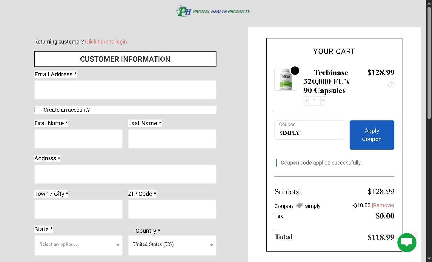Click the page vertical scrollbar thumb
The width and height of the screenshot is (432, 262).
point(429,63)
